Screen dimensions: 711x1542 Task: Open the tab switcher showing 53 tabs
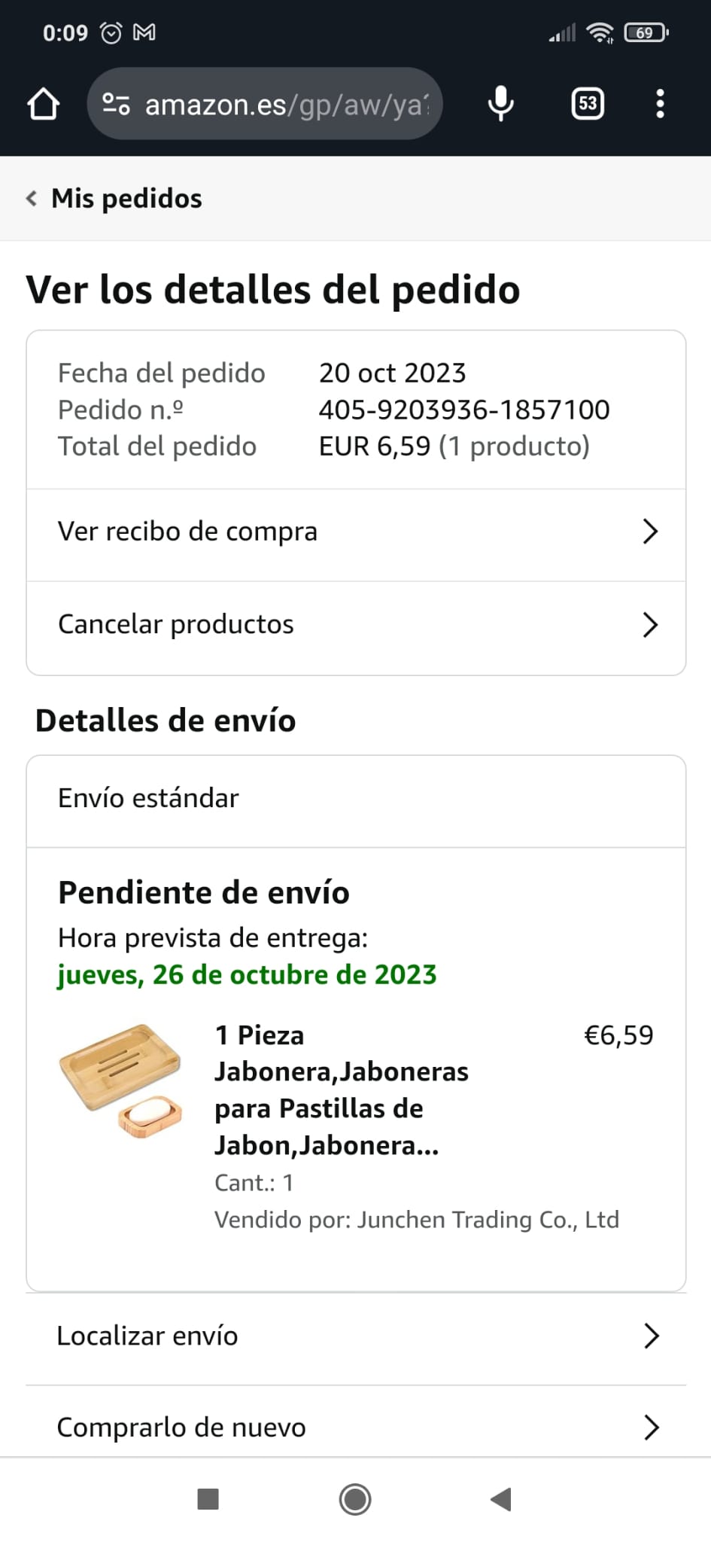tap(588, 104)
